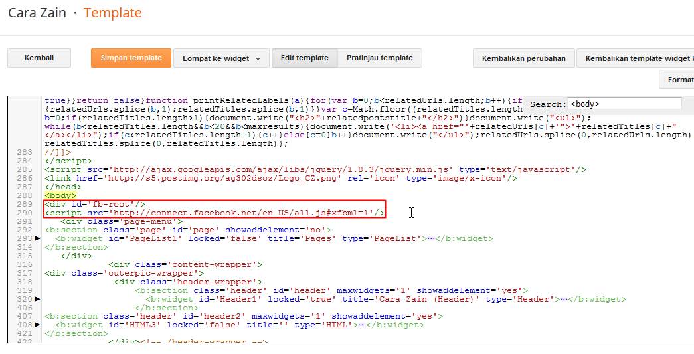Click the b:section class='page' line
Image resolution: width=694 pixels, height=354 pixels.
[188, 230]
